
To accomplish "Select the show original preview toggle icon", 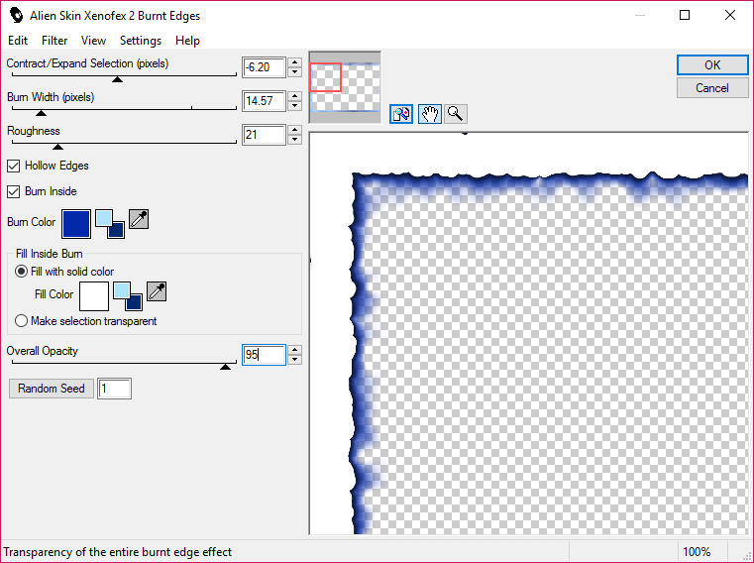I will tap(401, 114).
